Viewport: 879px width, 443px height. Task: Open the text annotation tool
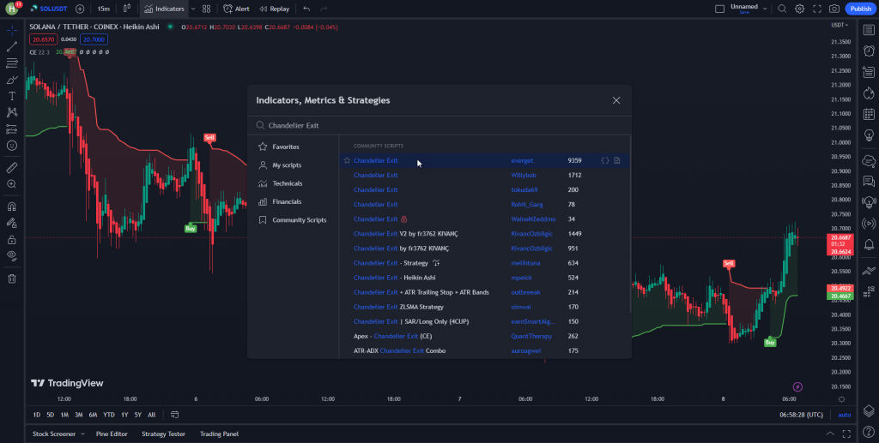12,96
